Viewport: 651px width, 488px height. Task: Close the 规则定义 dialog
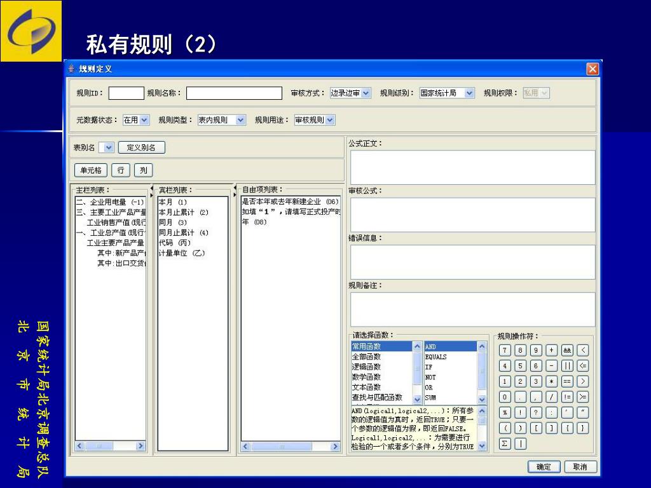point(593,69)
